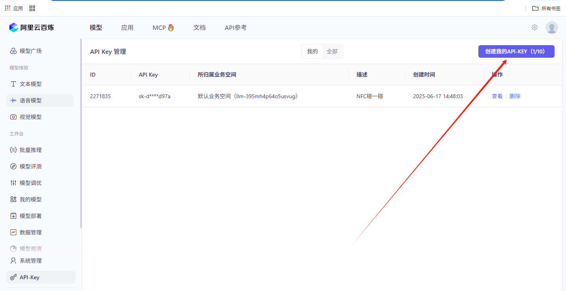Screen dimensions: 566x291
Task: Click the 数据管理 chart icon
Action: (x=13, y=232)
